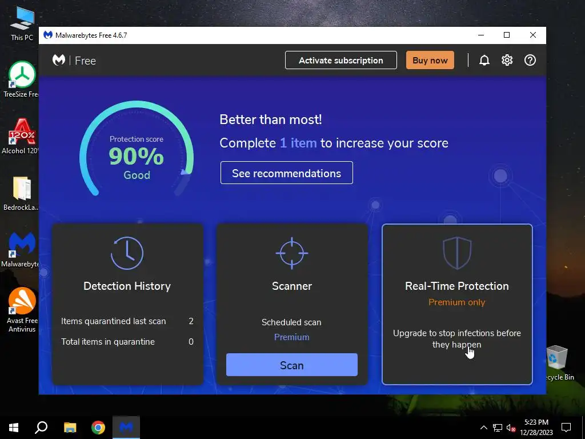Click See recommendations button
Image resolution: width=585 pixels, height=439 pixels.
tap(287, 173)
